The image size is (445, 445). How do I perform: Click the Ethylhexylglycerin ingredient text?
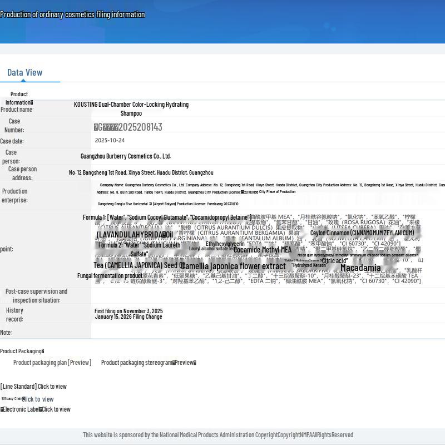click(225, 244)
